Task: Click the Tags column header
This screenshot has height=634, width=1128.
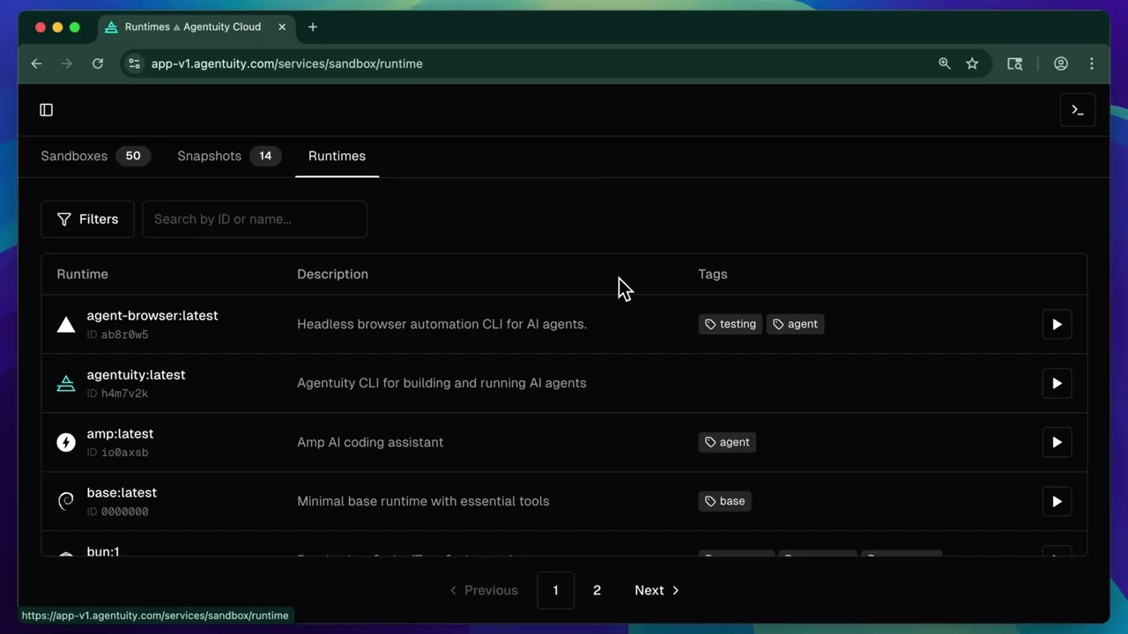Action: tap(713, 274)
